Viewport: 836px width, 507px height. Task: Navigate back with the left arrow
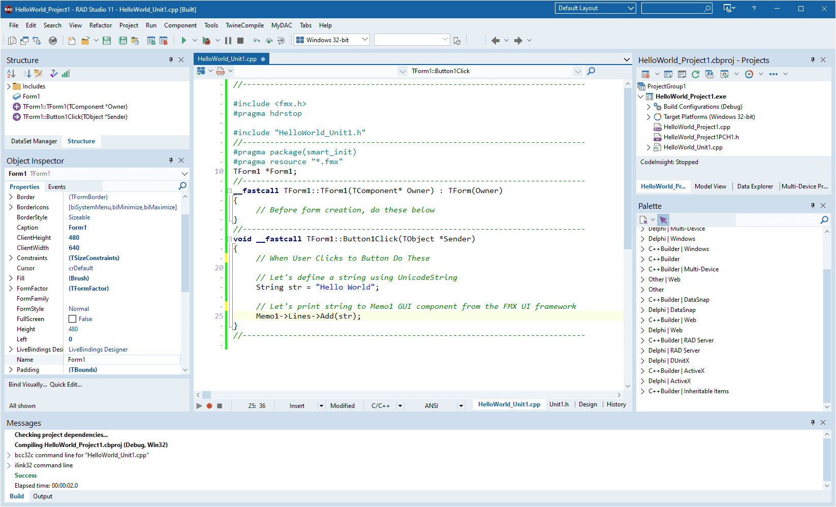click(496, 40)
